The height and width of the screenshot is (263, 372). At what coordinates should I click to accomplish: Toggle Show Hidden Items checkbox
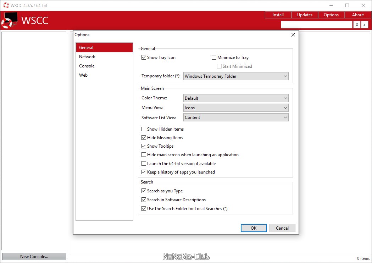coord(144,129)
